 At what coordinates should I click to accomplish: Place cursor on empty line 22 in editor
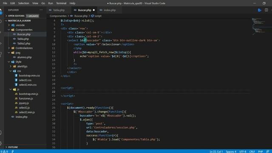pos(156,92)
